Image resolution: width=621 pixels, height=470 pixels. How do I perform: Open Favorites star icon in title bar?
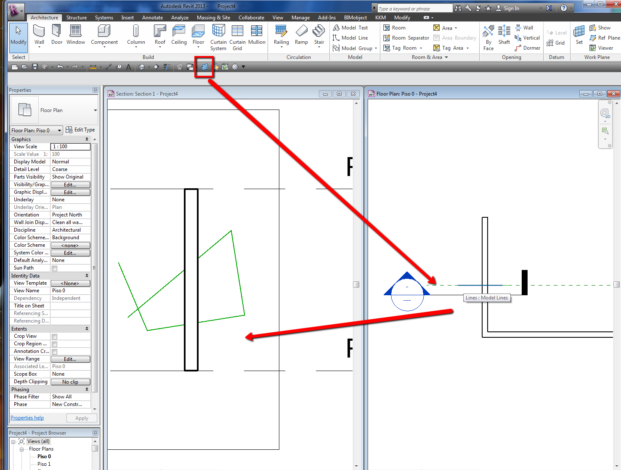pos(488,8)
